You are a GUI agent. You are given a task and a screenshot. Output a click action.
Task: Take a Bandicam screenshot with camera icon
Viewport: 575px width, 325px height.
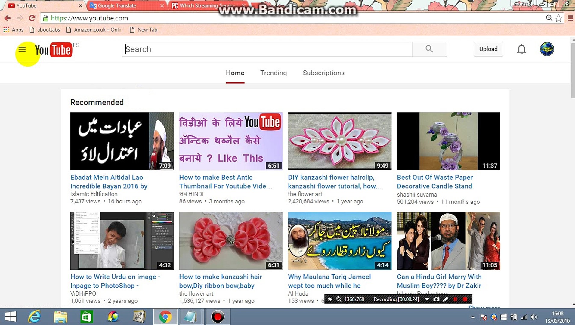[x=436, y=299]
